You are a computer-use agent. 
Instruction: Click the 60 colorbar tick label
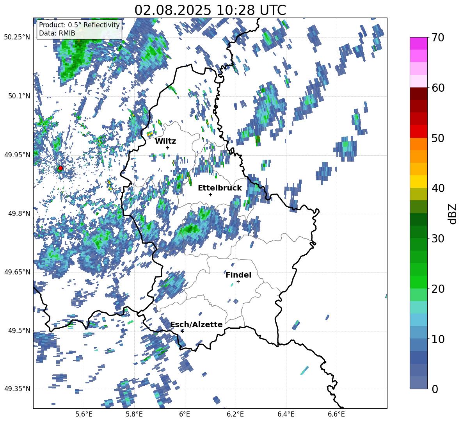(438, 88)
